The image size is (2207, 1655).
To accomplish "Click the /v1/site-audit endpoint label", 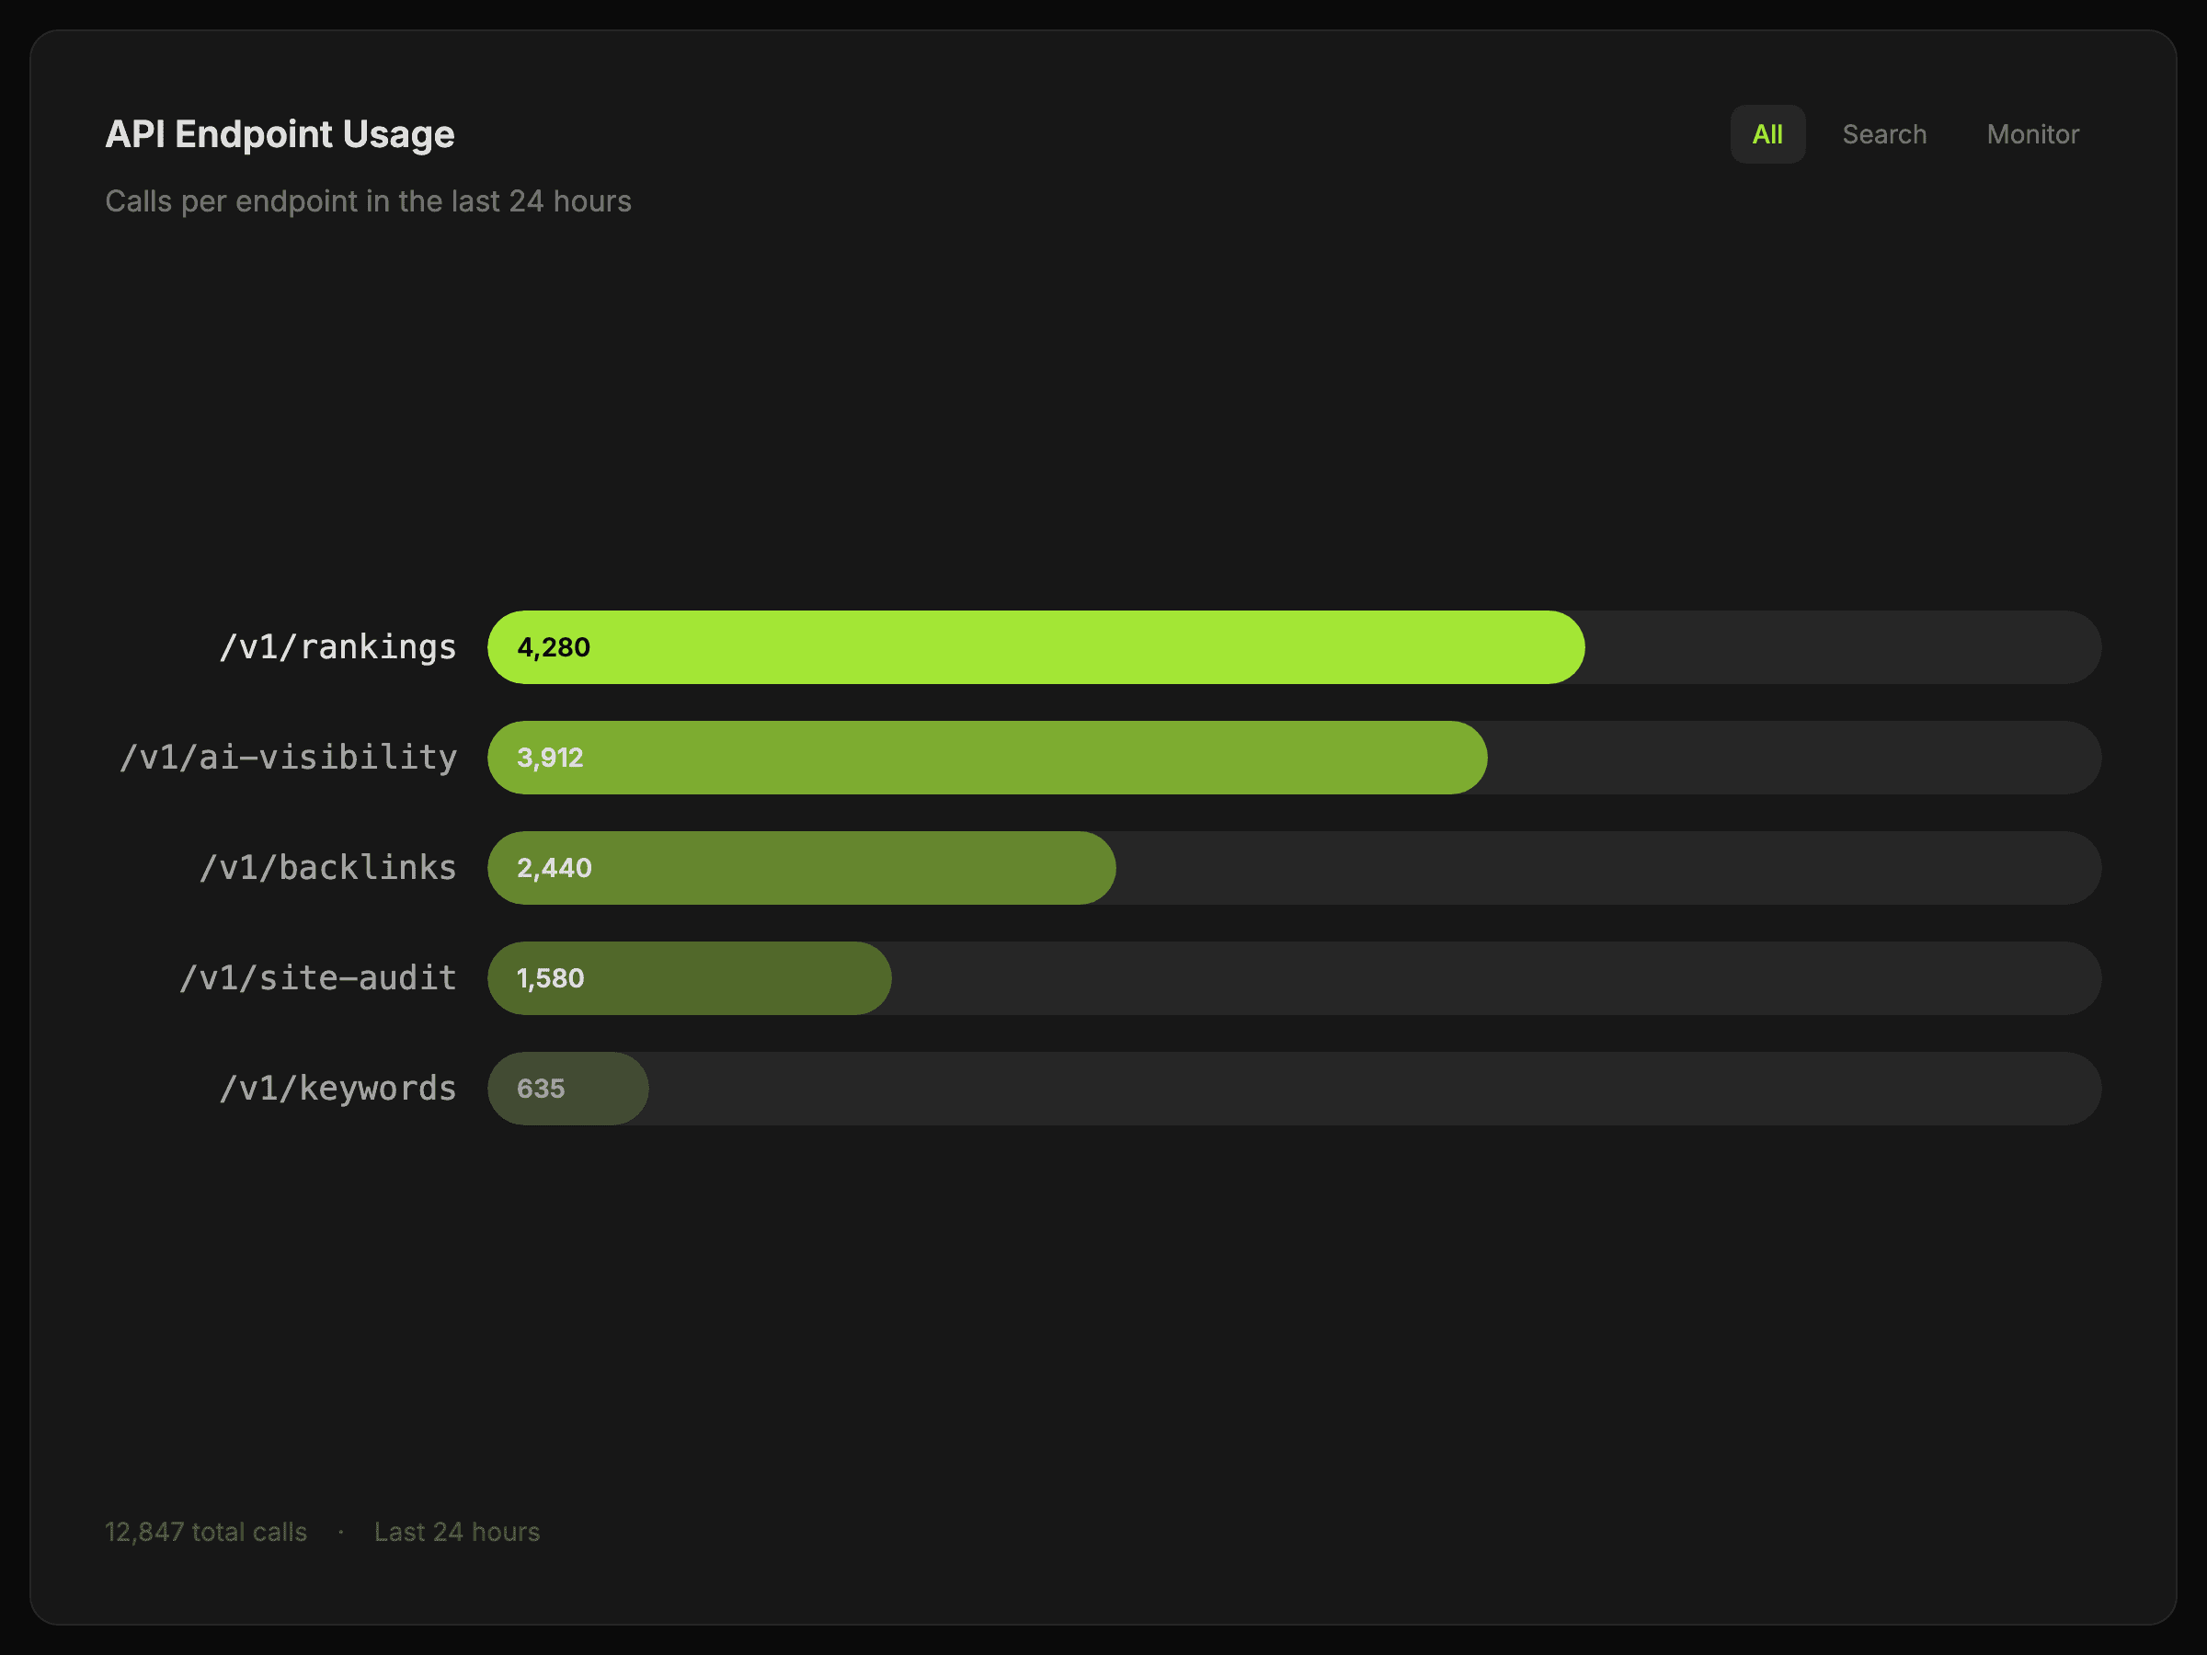I will tap(317, 978).
